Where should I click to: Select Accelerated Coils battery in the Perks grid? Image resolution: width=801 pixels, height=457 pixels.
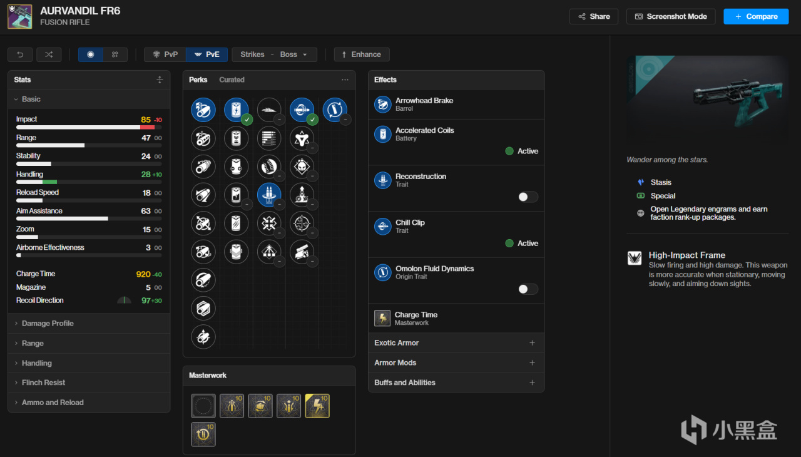pyautogui.click(x=237, y=110)
